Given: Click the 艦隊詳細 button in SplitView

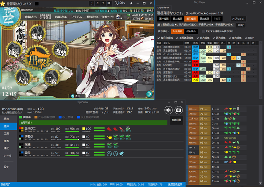Looking at the screenshot, I should point(176,120).
